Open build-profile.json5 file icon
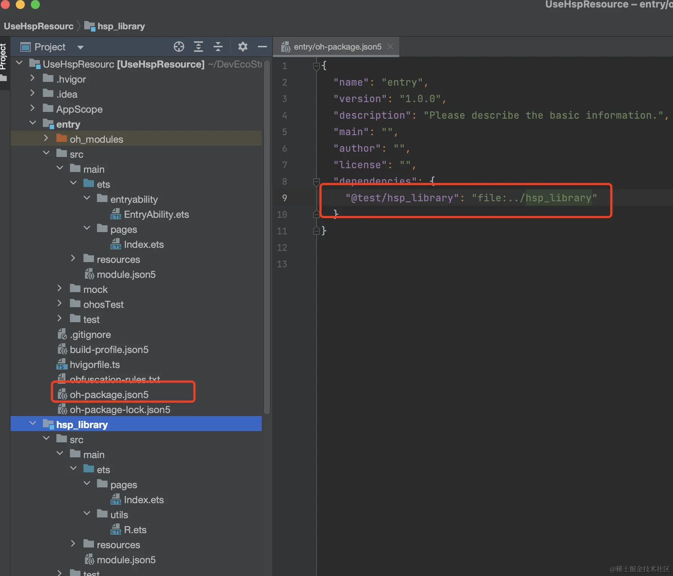This screenshot has width=673, height=576. click(x=62, y=349)
